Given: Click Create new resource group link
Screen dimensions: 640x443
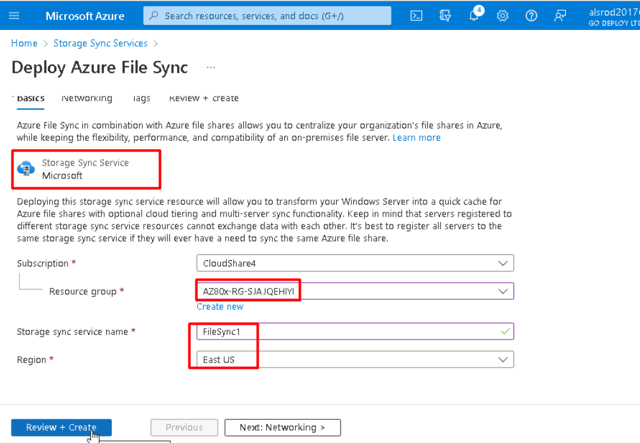Looking at the screenshot, I should point(220,306).
